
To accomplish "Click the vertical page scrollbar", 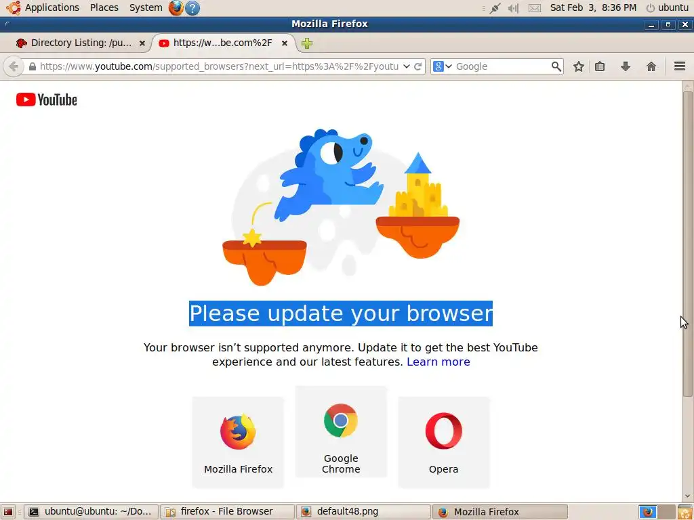I will [687, 243].
